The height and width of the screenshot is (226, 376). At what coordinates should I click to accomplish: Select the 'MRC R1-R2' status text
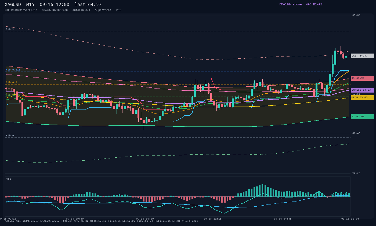point(314,4)
